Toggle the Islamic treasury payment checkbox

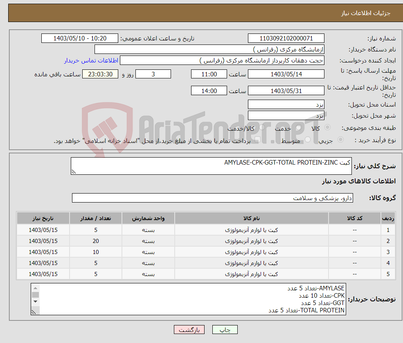(257, 139)
